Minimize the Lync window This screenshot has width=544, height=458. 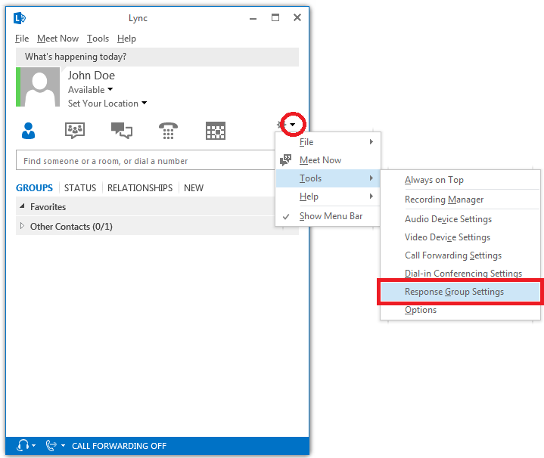tap(253, 18)
